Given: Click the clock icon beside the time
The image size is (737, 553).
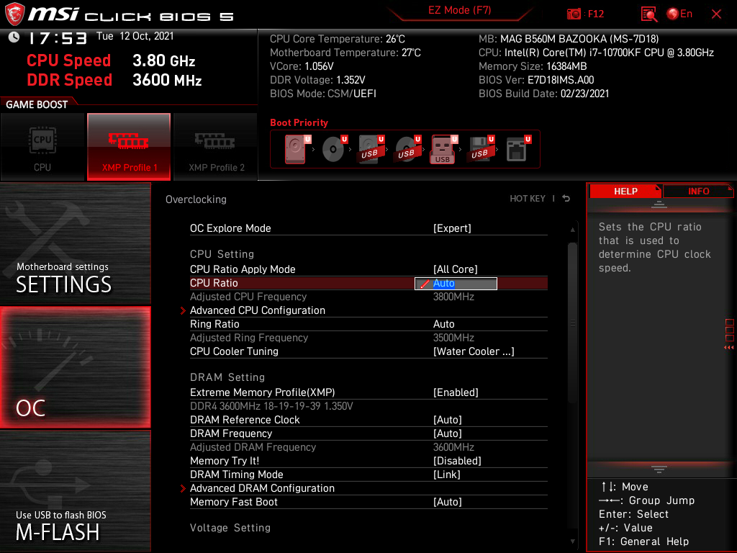Looking at the screenshot, I should (x=14, y=37).
